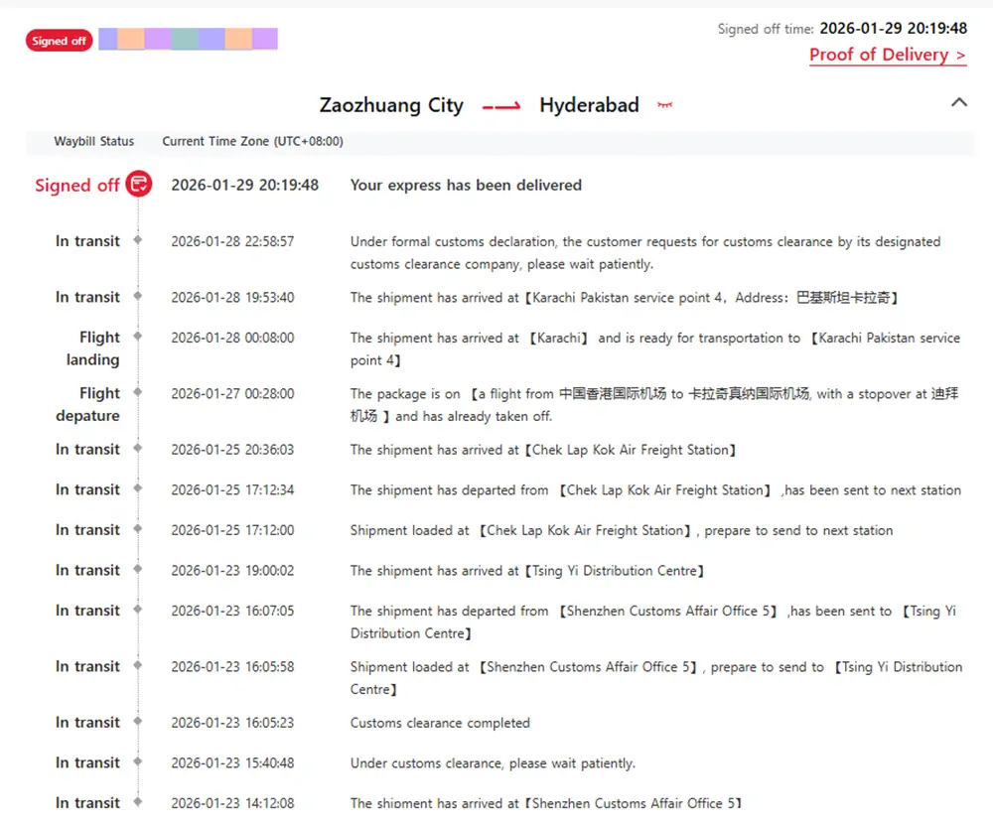Select the Karachi Pakistan service point 4 arrival entry
Image resolution: width=993 pixels, height=826 pixels.
pos(625,298)
